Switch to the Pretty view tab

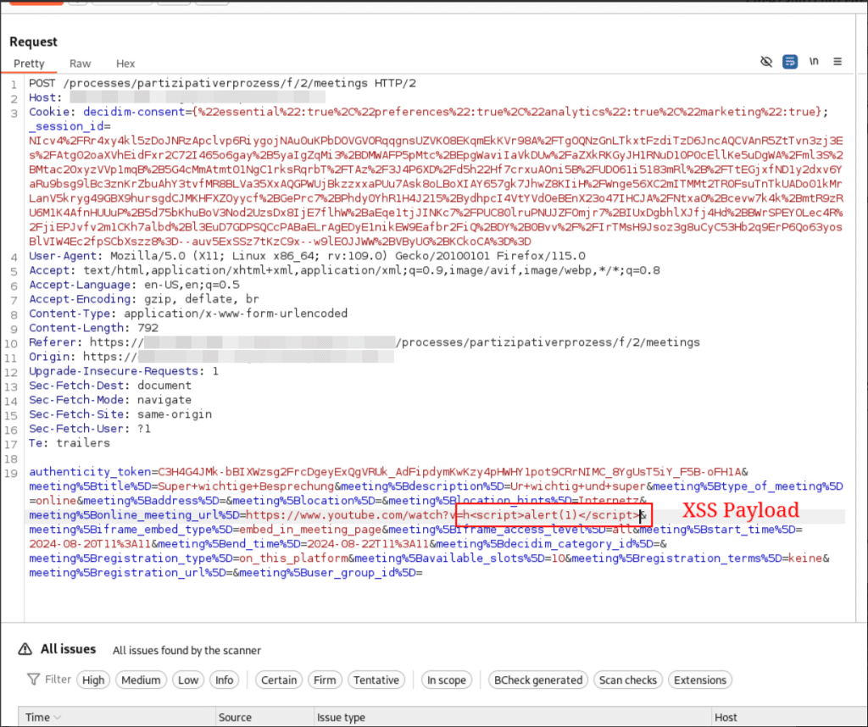click(29, 64)
